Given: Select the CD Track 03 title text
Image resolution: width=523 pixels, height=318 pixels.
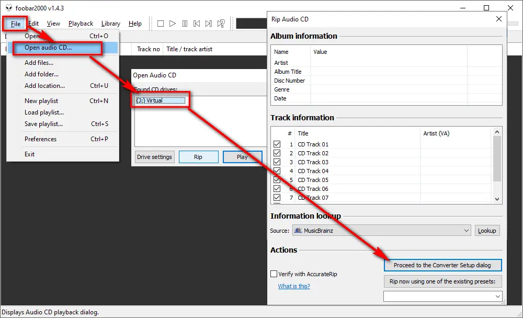Looking at the screenshot, I should tap(313, 162).
